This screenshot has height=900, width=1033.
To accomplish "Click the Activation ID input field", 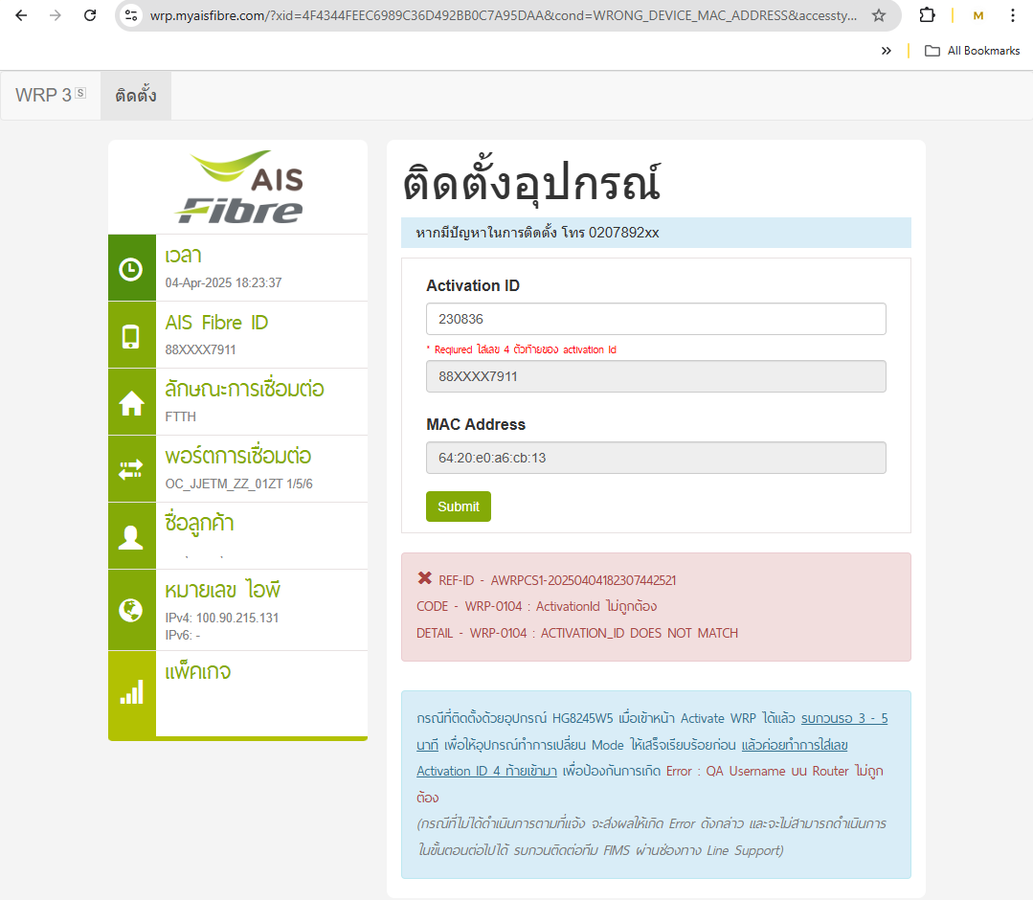I will (x=656, y=320).
